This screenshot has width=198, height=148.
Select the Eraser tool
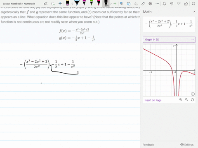(x=67, y=3)
